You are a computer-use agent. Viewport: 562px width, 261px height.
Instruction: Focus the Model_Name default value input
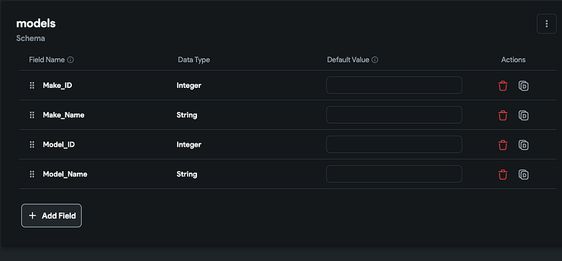pos(394,174)
